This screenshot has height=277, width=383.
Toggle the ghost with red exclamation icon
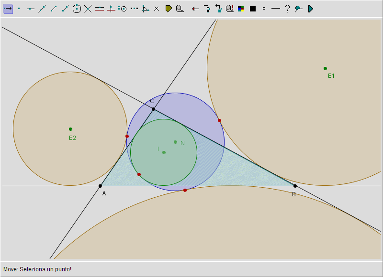click(x=230, y=9)
